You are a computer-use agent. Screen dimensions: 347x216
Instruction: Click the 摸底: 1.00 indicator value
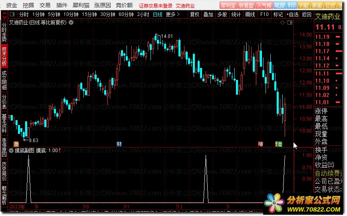click(47, 151)
